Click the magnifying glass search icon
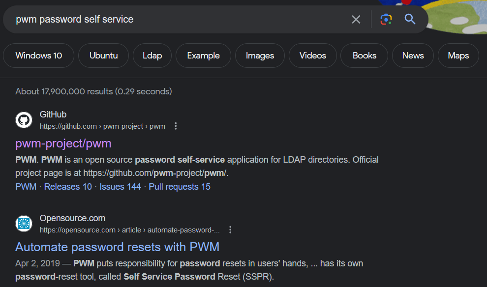The image size is (487, 287). [x=410, y=19]
